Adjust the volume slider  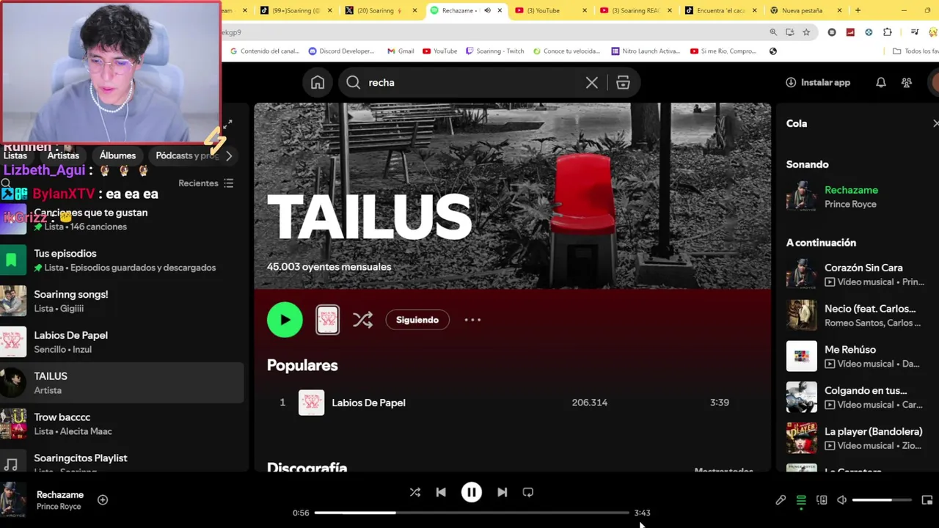coord(882,500)
